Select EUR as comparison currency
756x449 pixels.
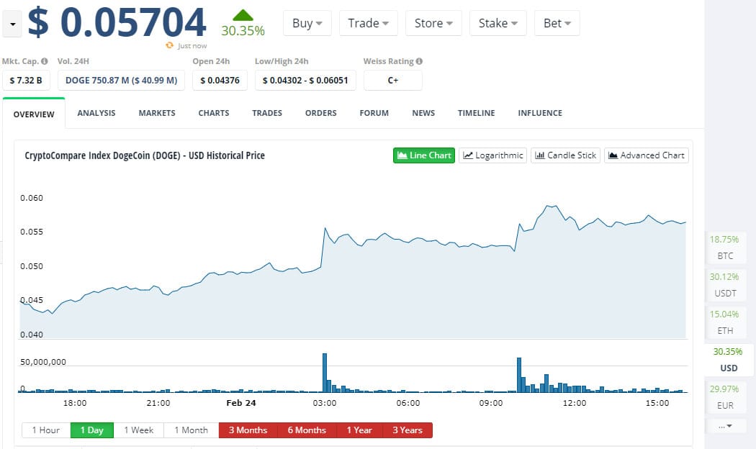pos(724,397)
